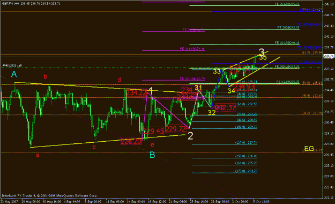The height and width of the screenshot is (204, 335).
Task: Click the 5 Oct 12:00 time axis label
Action: pos(262,201)
